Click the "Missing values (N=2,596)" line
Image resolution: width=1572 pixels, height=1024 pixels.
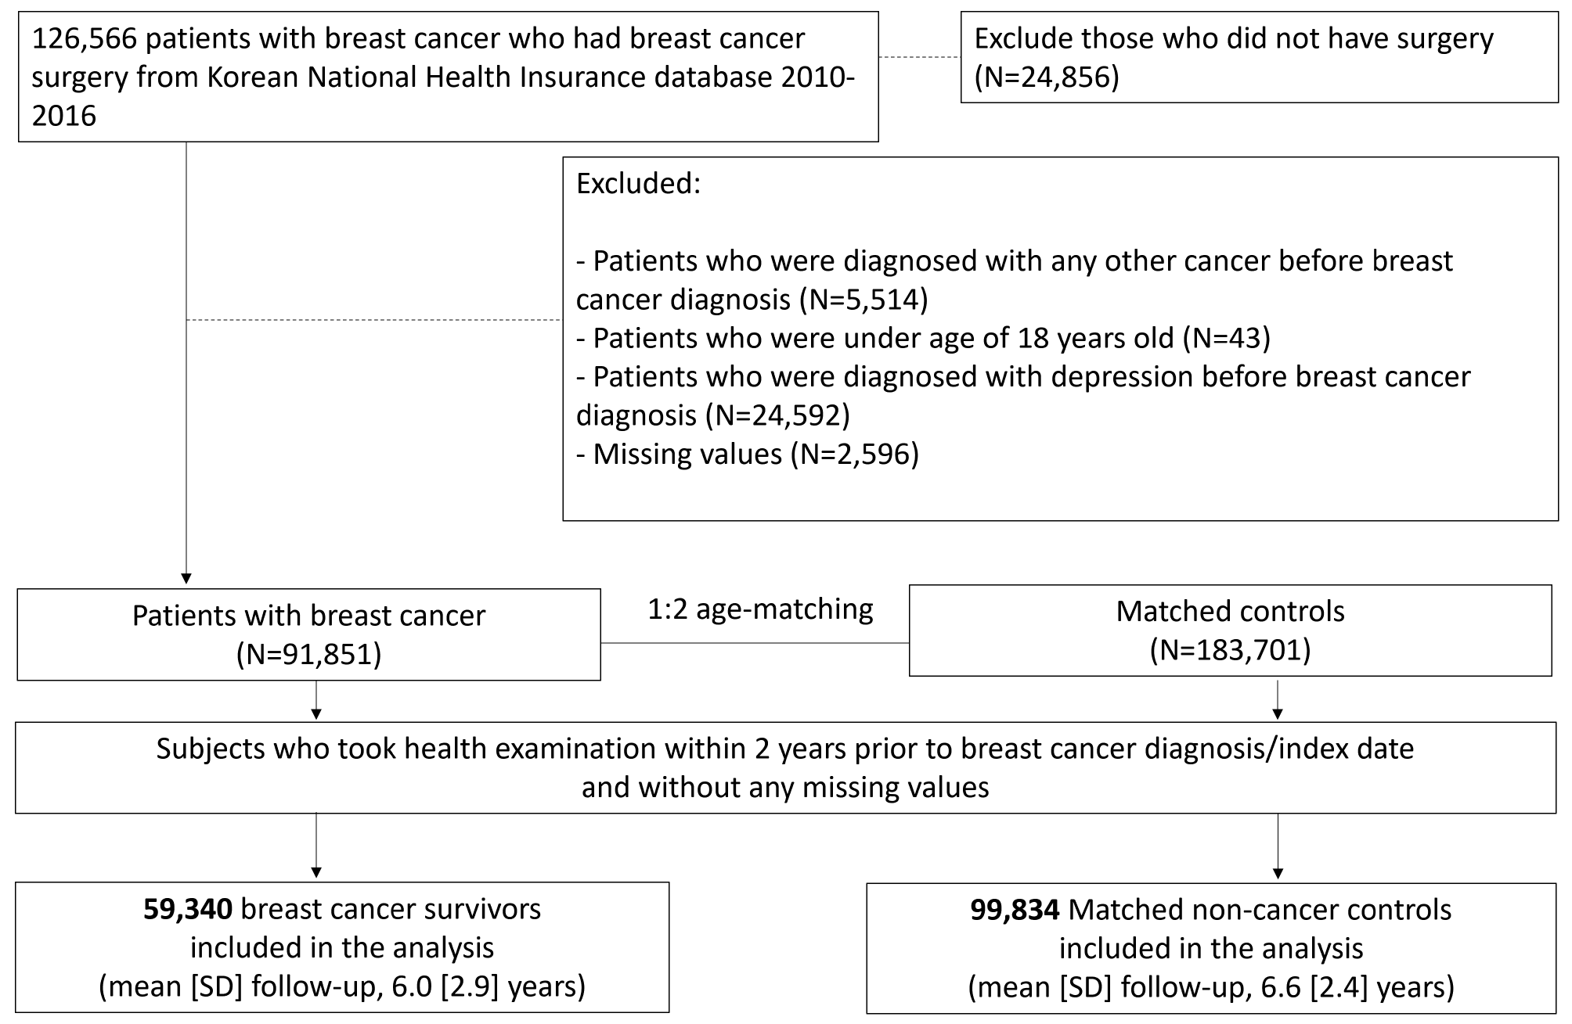tap(748, 454)
